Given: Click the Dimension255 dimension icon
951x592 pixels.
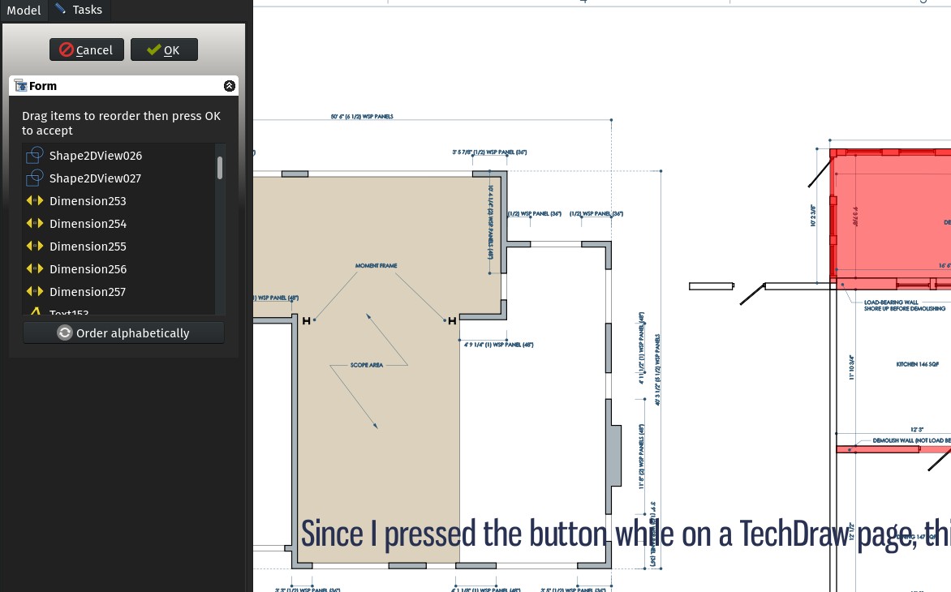Looking at the screenshot, I should click(35, 246).
